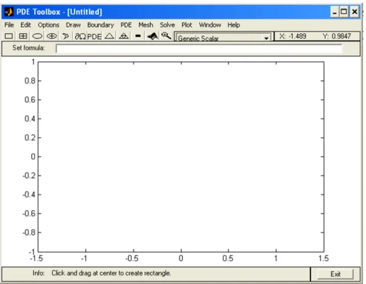
Task: Click the Info status message text
Action: coord(111,273)
